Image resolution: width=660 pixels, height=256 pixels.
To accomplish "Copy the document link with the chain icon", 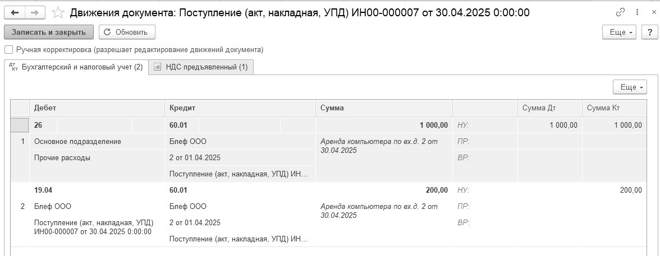I will click(x=621, y=13).
